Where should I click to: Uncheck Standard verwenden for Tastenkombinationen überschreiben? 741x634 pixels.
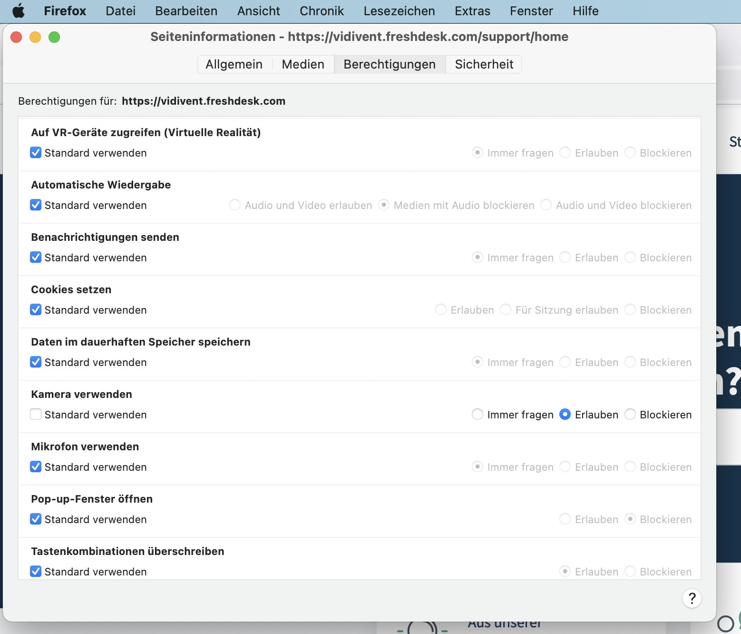coord(36,571)
